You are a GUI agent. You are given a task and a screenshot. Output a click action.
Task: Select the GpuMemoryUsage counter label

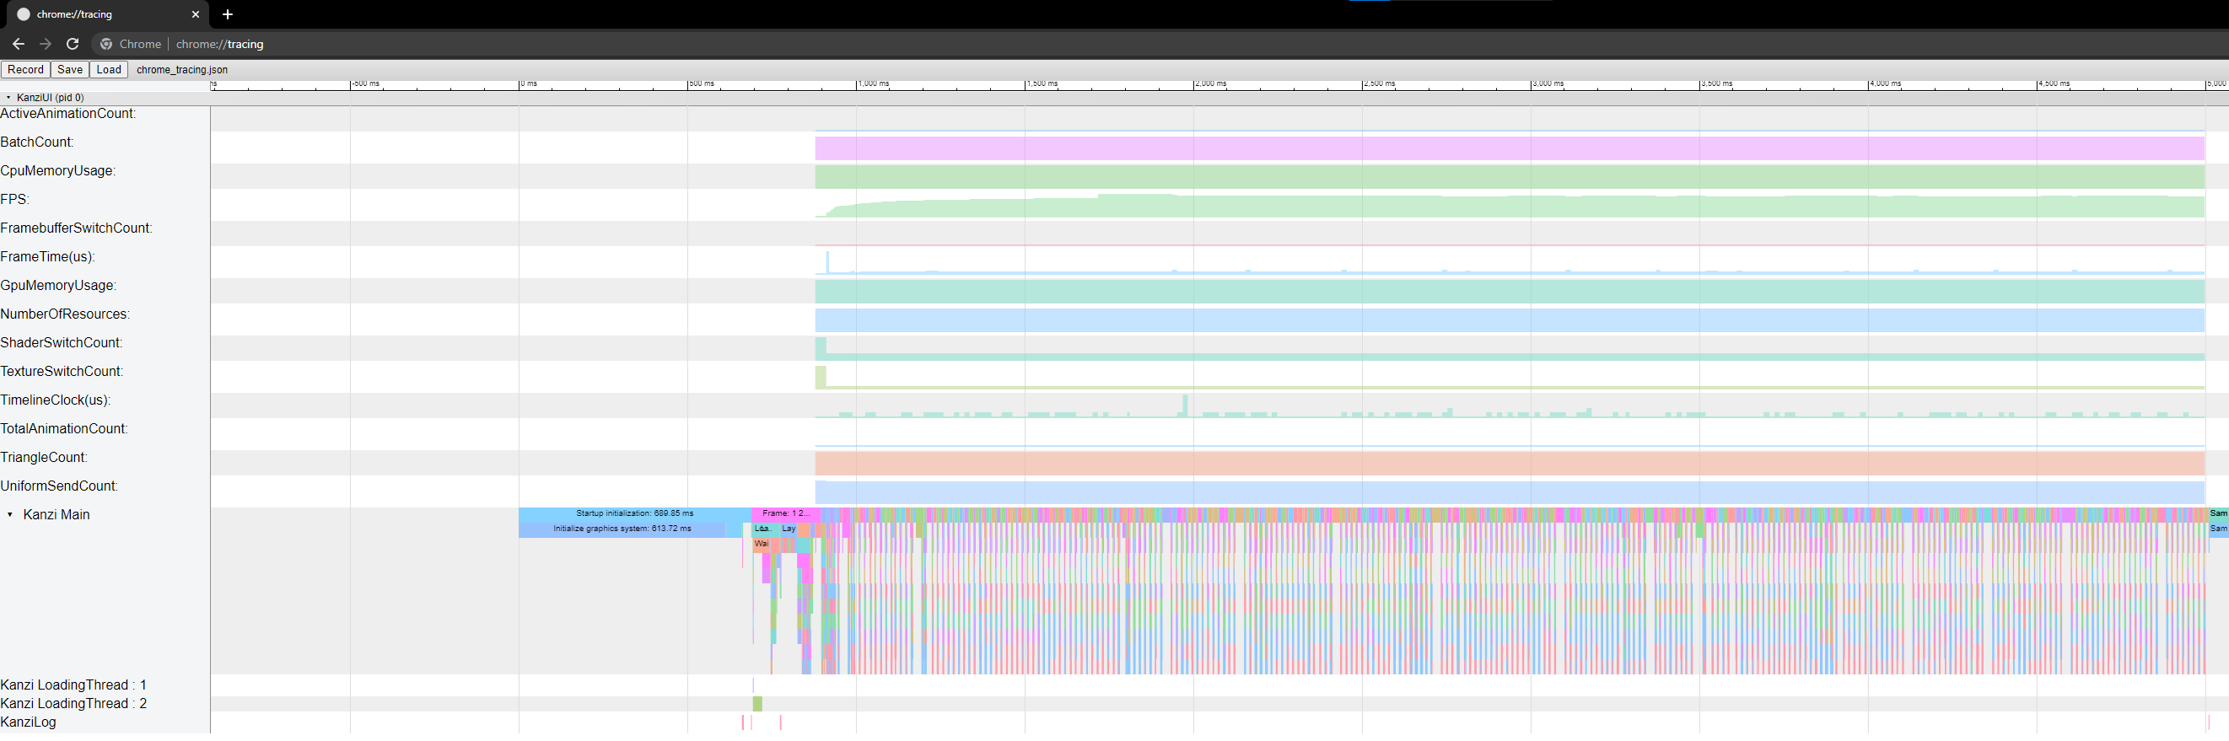(59, 285)
